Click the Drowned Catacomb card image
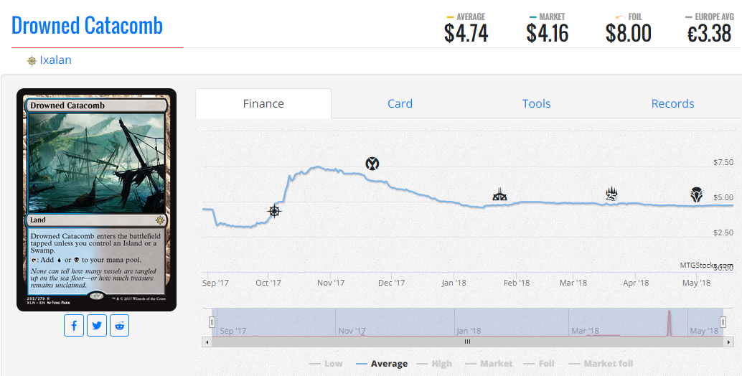Viewport: 742px width, 376px height. tap(97, 200)
